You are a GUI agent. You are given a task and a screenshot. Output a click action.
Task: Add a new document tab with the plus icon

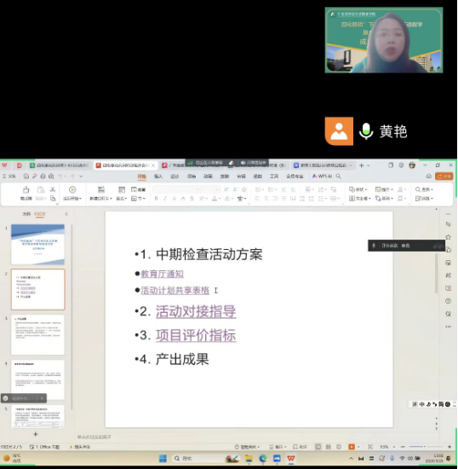point(361,165)
